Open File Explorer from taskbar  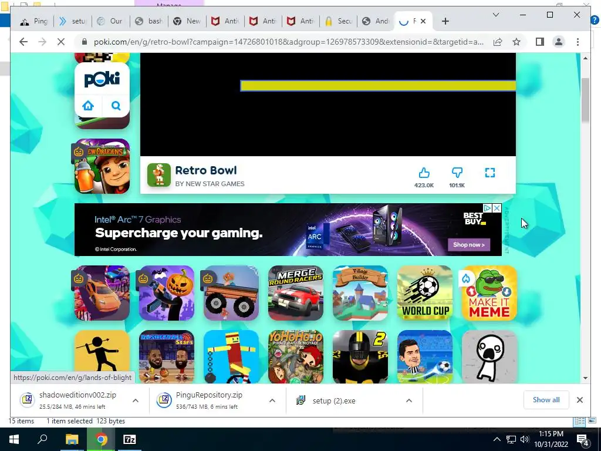72,439
